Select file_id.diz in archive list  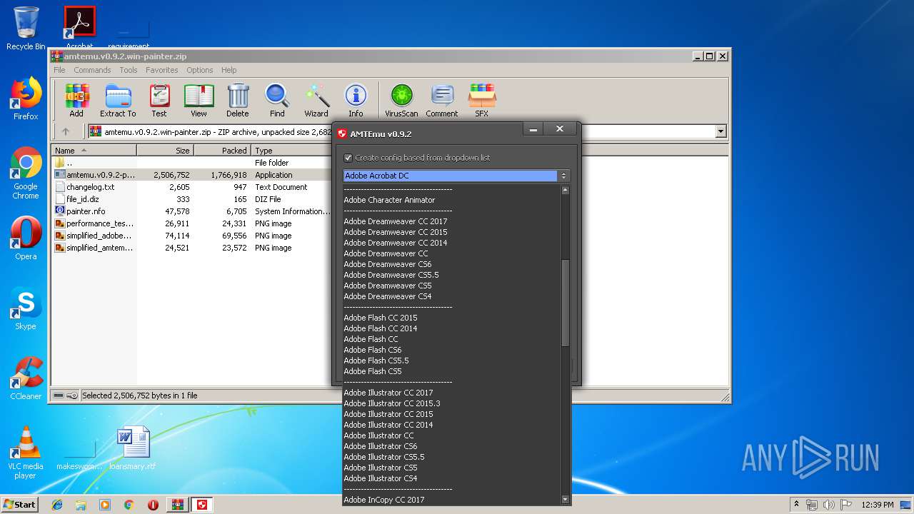(83, 199)
